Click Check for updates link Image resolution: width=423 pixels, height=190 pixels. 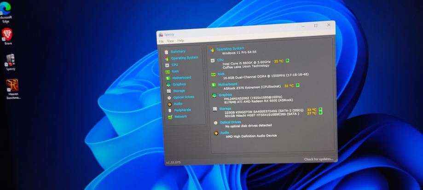click(x=319, y=159)
